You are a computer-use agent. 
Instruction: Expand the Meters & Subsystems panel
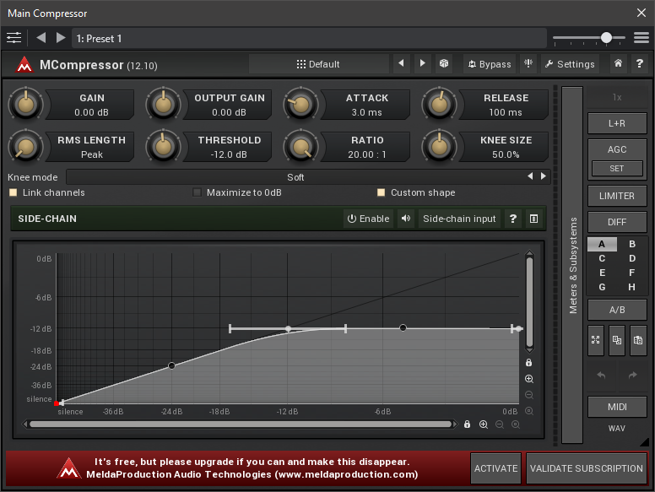pyautogui.click(x=572, y=265)
